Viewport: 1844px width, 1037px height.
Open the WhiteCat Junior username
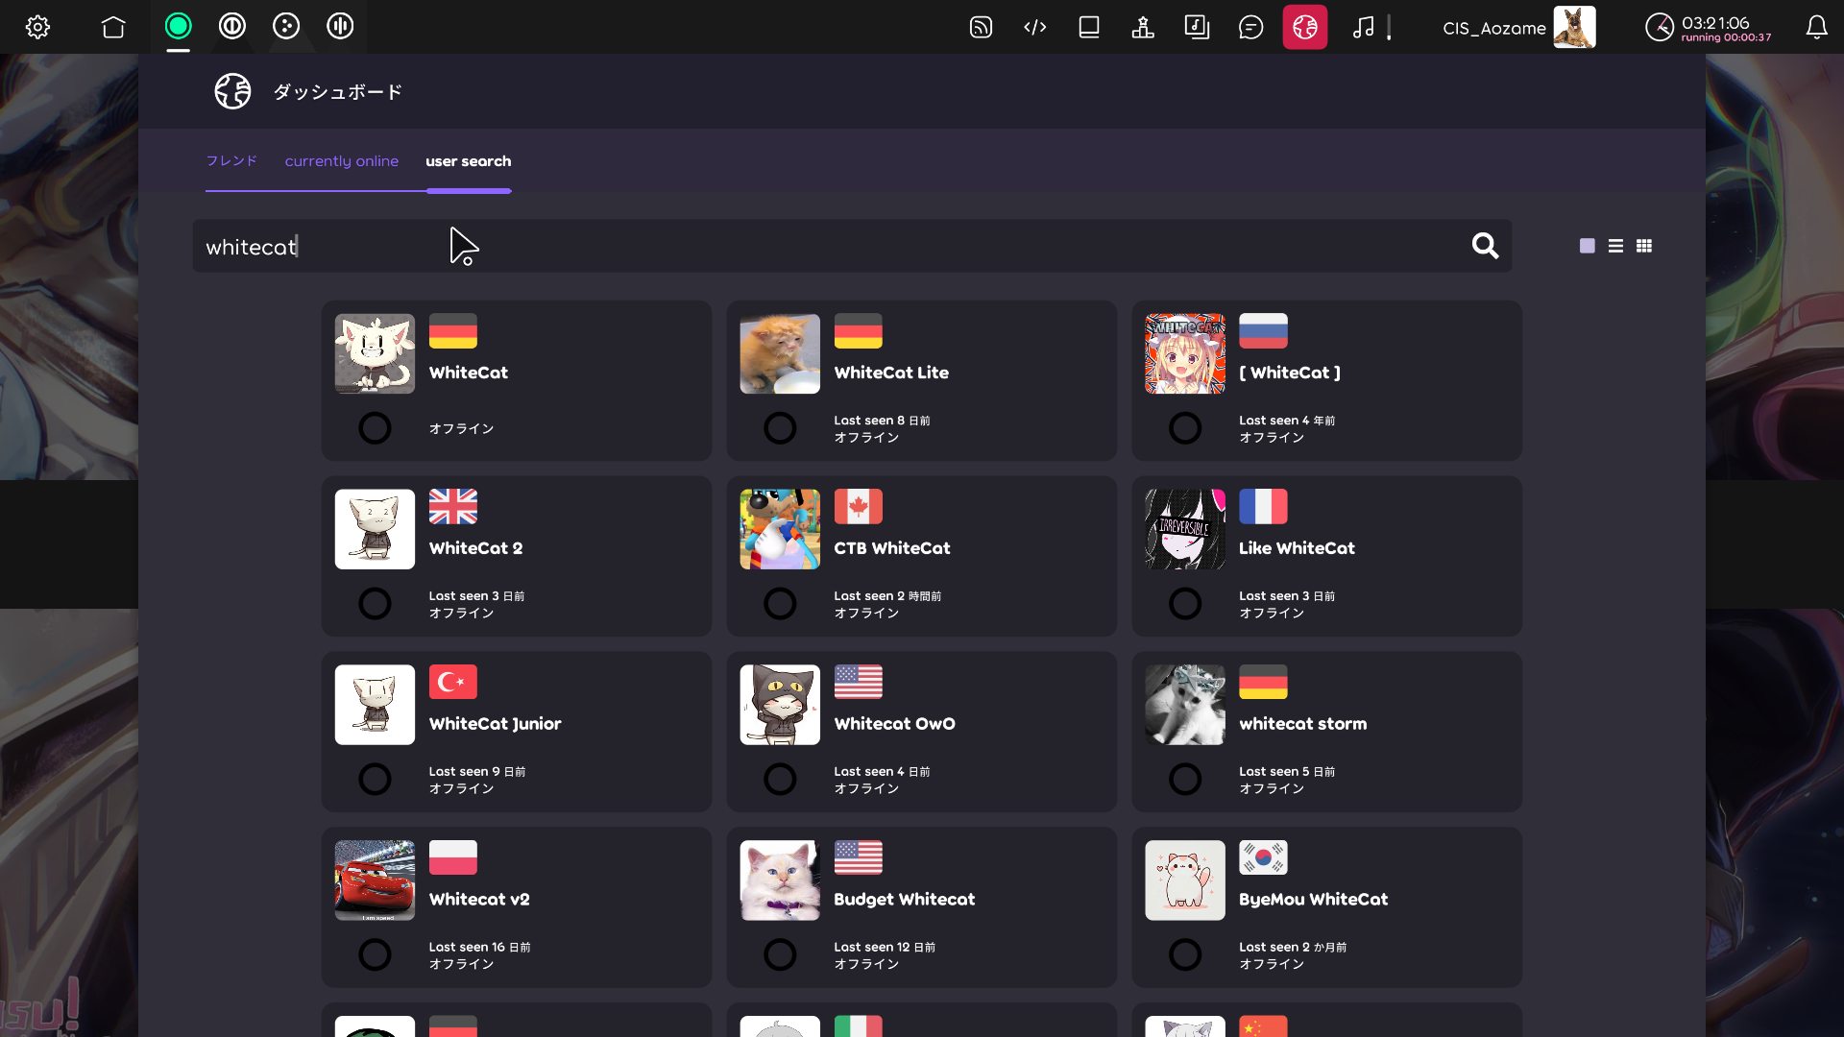[x=496, y=724]
